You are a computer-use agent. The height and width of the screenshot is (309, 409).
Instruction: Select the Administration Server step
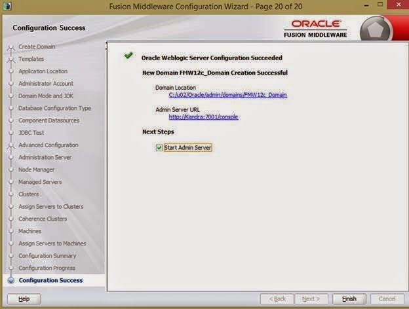click(45, 157)
